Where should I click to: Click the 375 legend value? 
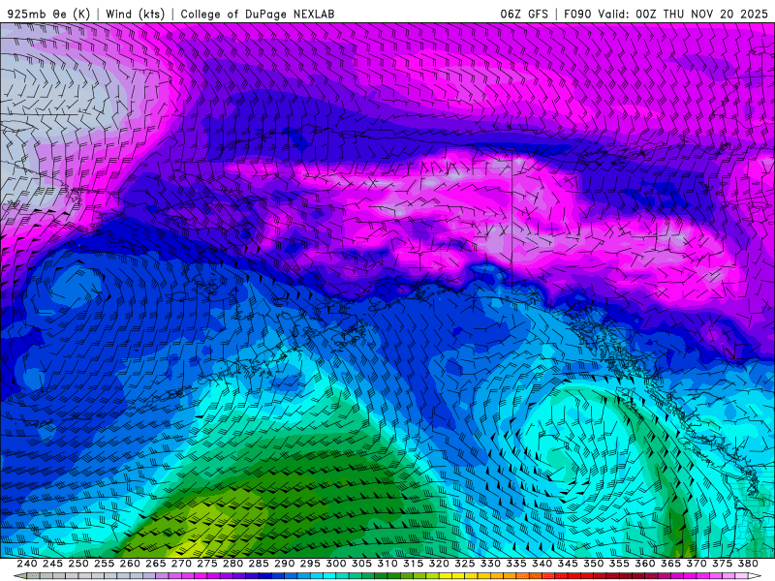pos(722,564)
